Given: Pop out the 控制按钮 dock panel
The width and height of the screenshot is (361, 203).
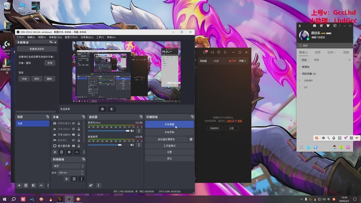Looking at the screenshot, I should click(192, 117).
